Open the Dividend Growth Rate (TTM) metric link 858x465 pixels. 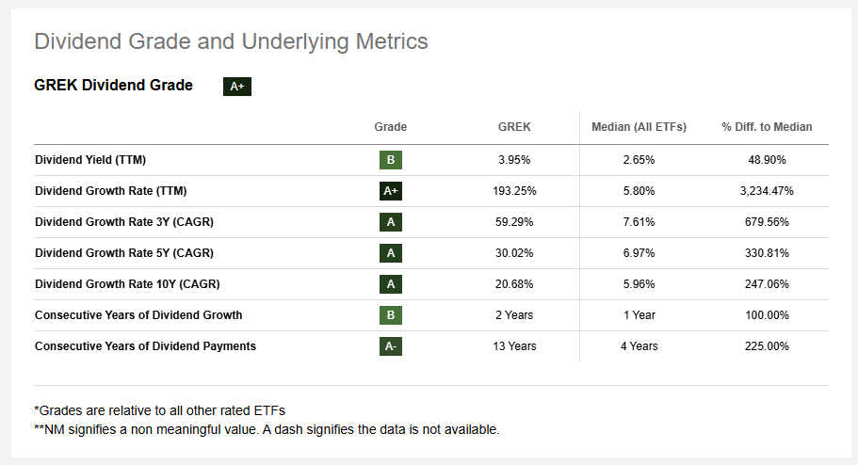click(111, 191)
